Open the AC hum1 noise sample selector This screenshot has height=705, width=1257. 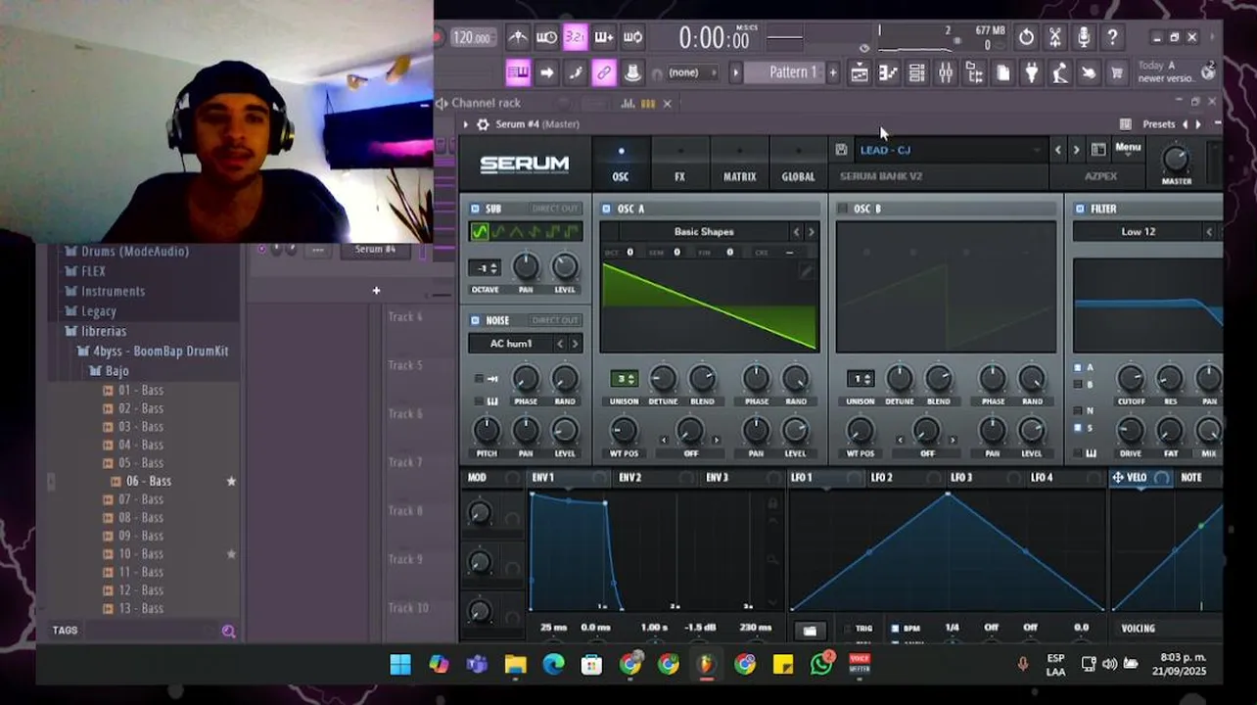pyautogui.click(x=510, y=344)
